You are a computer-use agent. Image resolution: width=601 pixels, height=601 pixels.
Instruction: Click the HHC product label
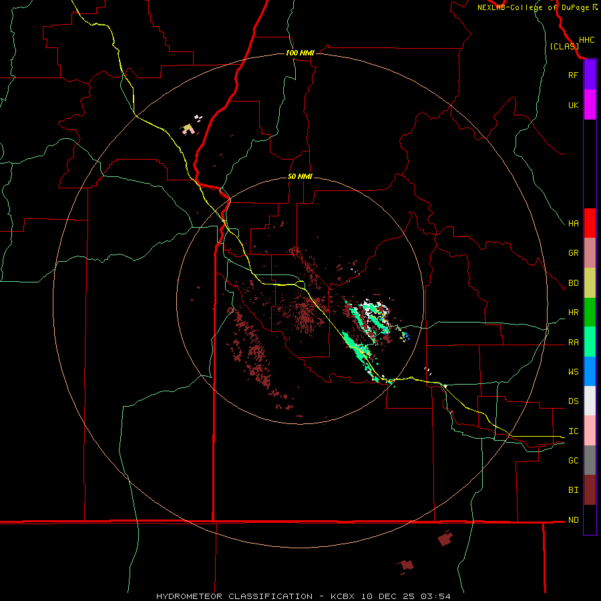click(586, 40)
